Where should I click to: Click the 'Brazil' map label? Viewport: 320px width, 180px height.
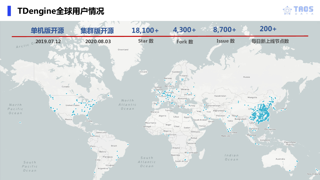pos(114,146)
